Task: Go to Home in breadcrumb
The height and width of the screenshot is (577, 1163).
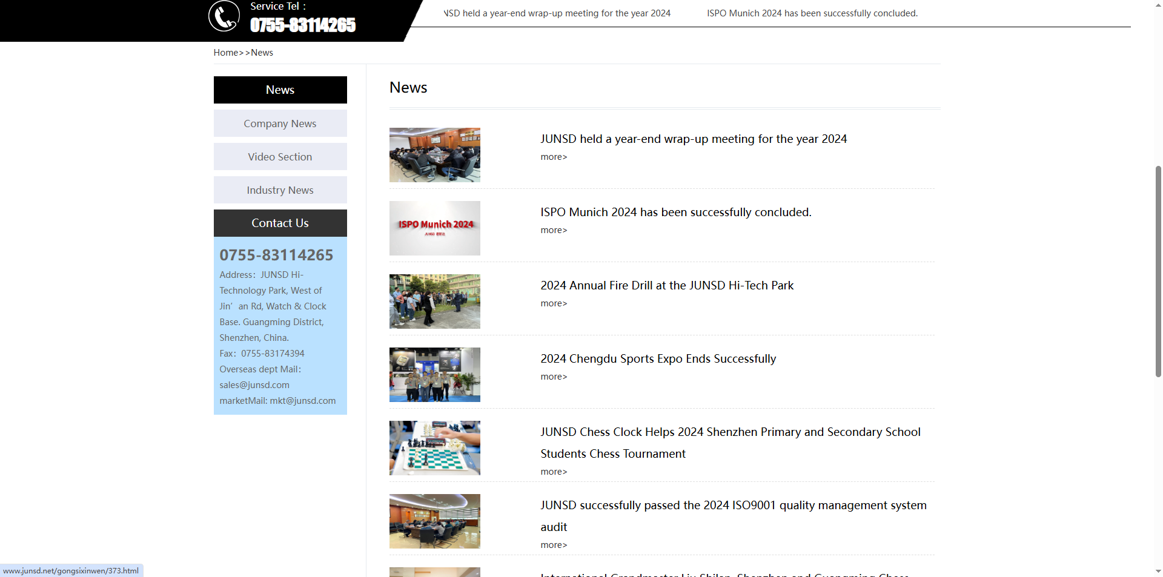Action: coord(225,53)
